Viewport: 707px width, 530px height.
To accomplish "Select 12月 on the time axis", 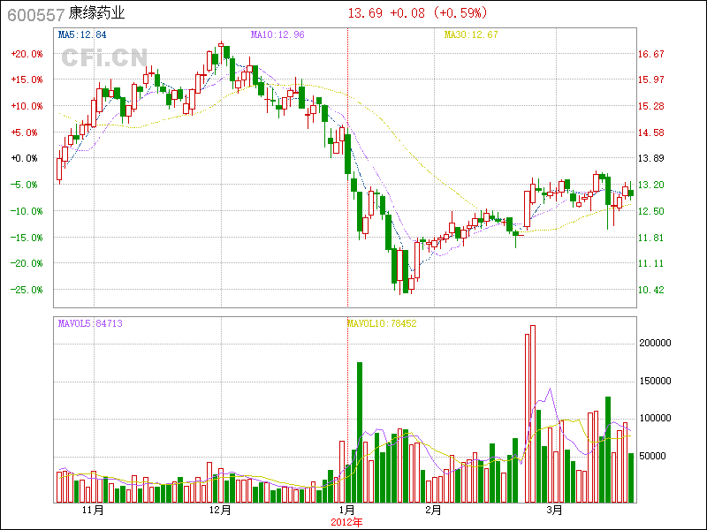I will [220, 511].
